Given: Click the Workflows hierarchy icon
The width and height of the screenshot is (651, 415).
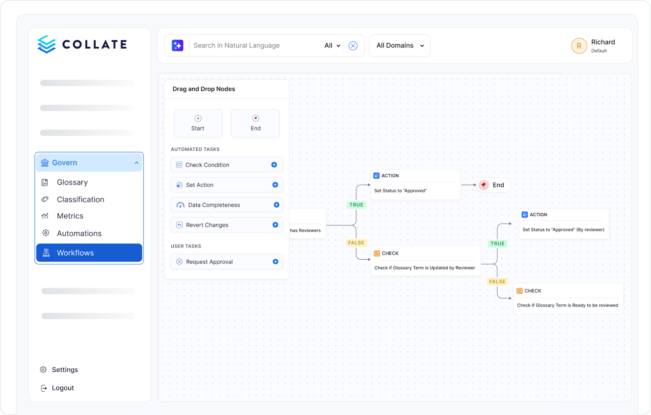Looking at the screenshot, I should click(46, 253).
